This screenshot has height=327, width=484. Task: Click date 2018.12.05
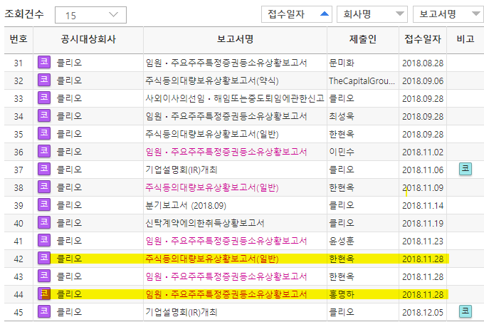(x=423, y=313)
